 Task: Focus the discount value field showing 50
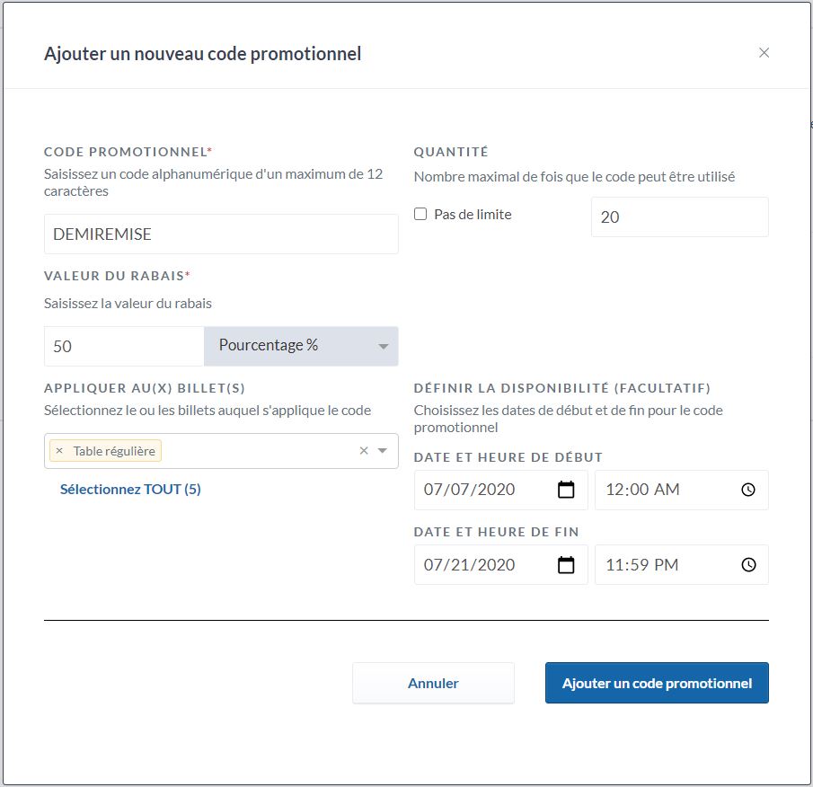[x=124, y=346]
